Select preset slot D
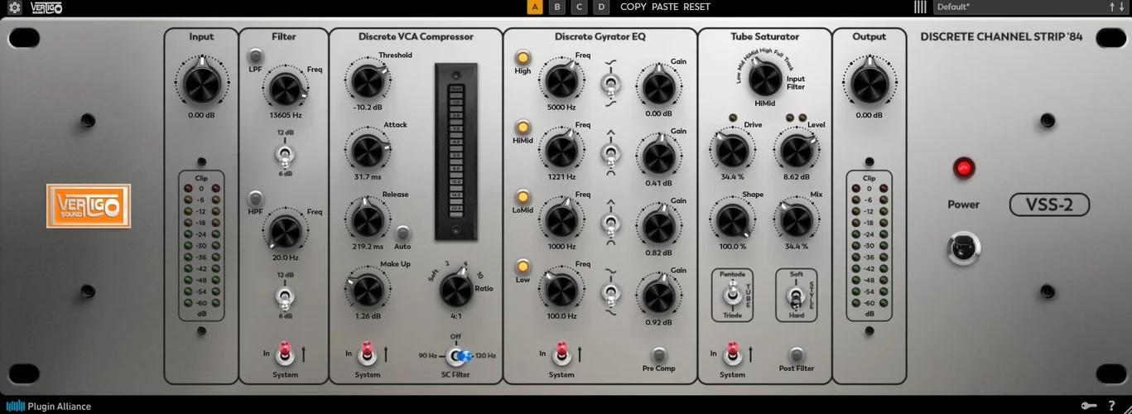This screenshot has height=414, width=1132. pos(602,7)
